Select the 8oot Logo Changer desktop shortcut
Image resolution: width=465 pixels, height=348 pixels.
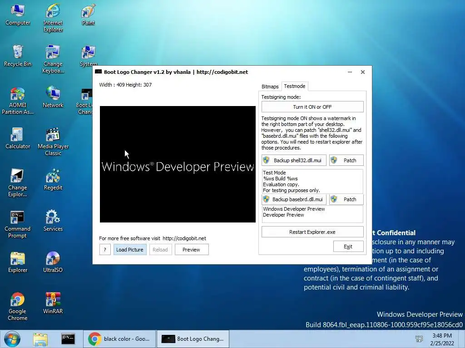click(x=85, y=101)
